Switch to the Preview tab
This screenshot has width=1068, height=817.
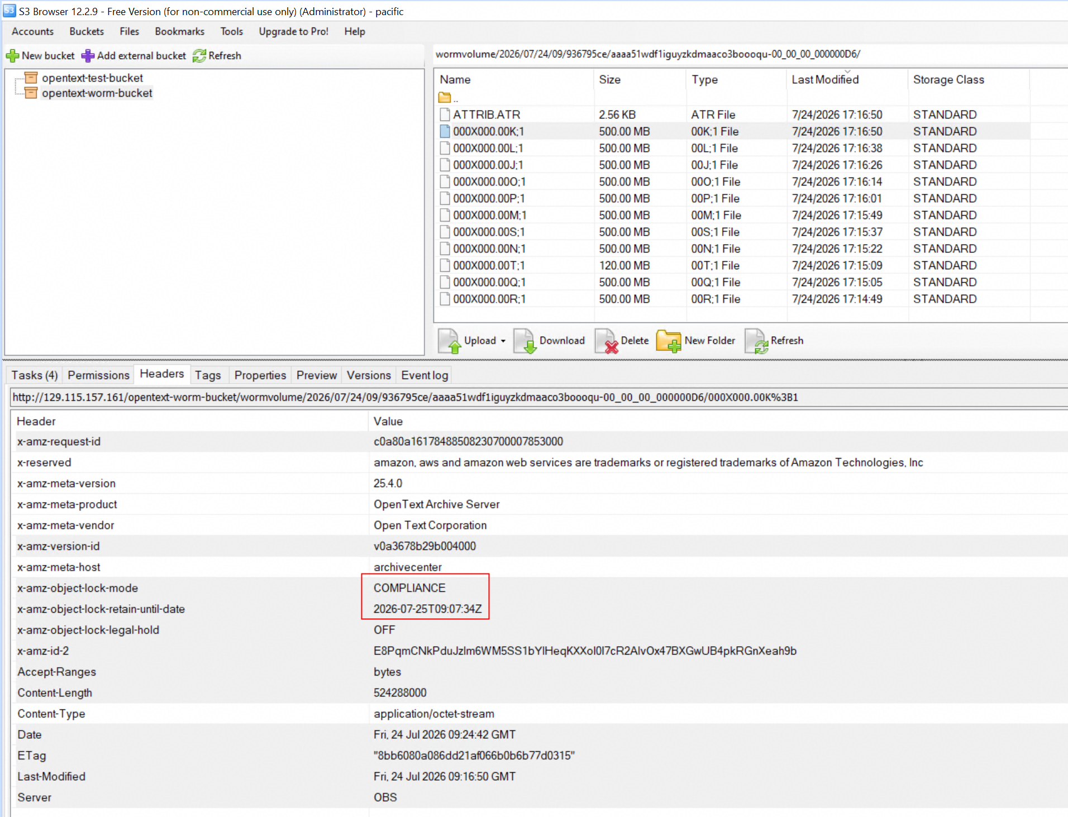click(317, 375)
